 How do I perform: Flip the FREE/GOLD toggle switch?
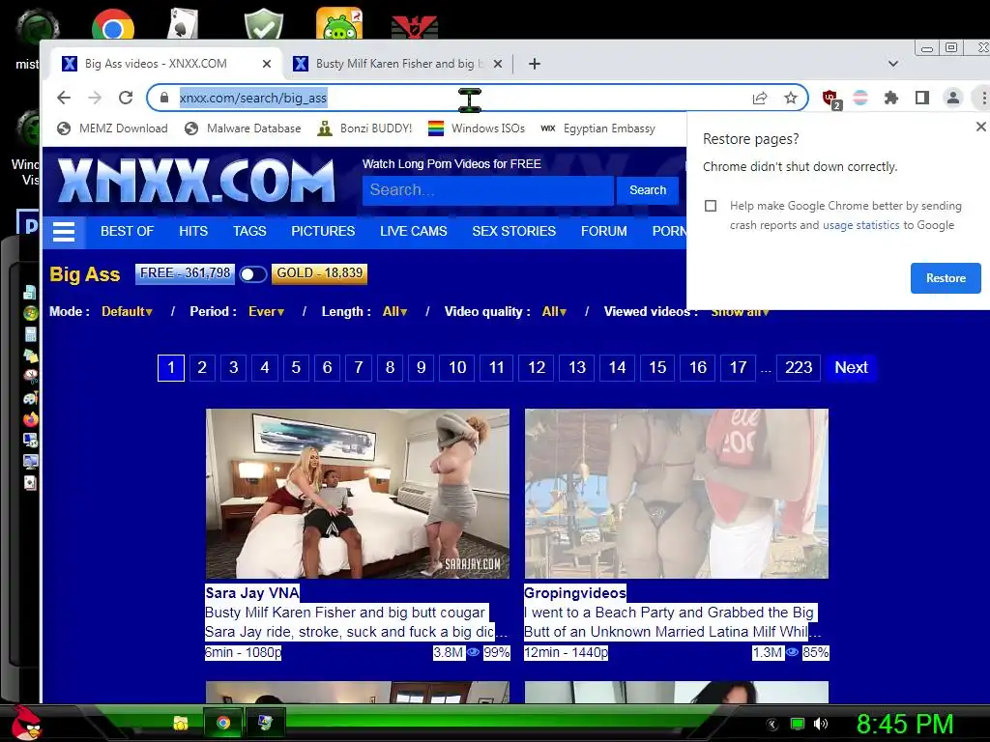pos(252,273)
